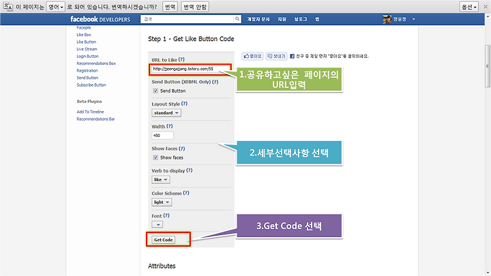The width and height of the screenshot is (491, 276).
Task: Open the blog menu item in the header
Action: click(301, 19)
